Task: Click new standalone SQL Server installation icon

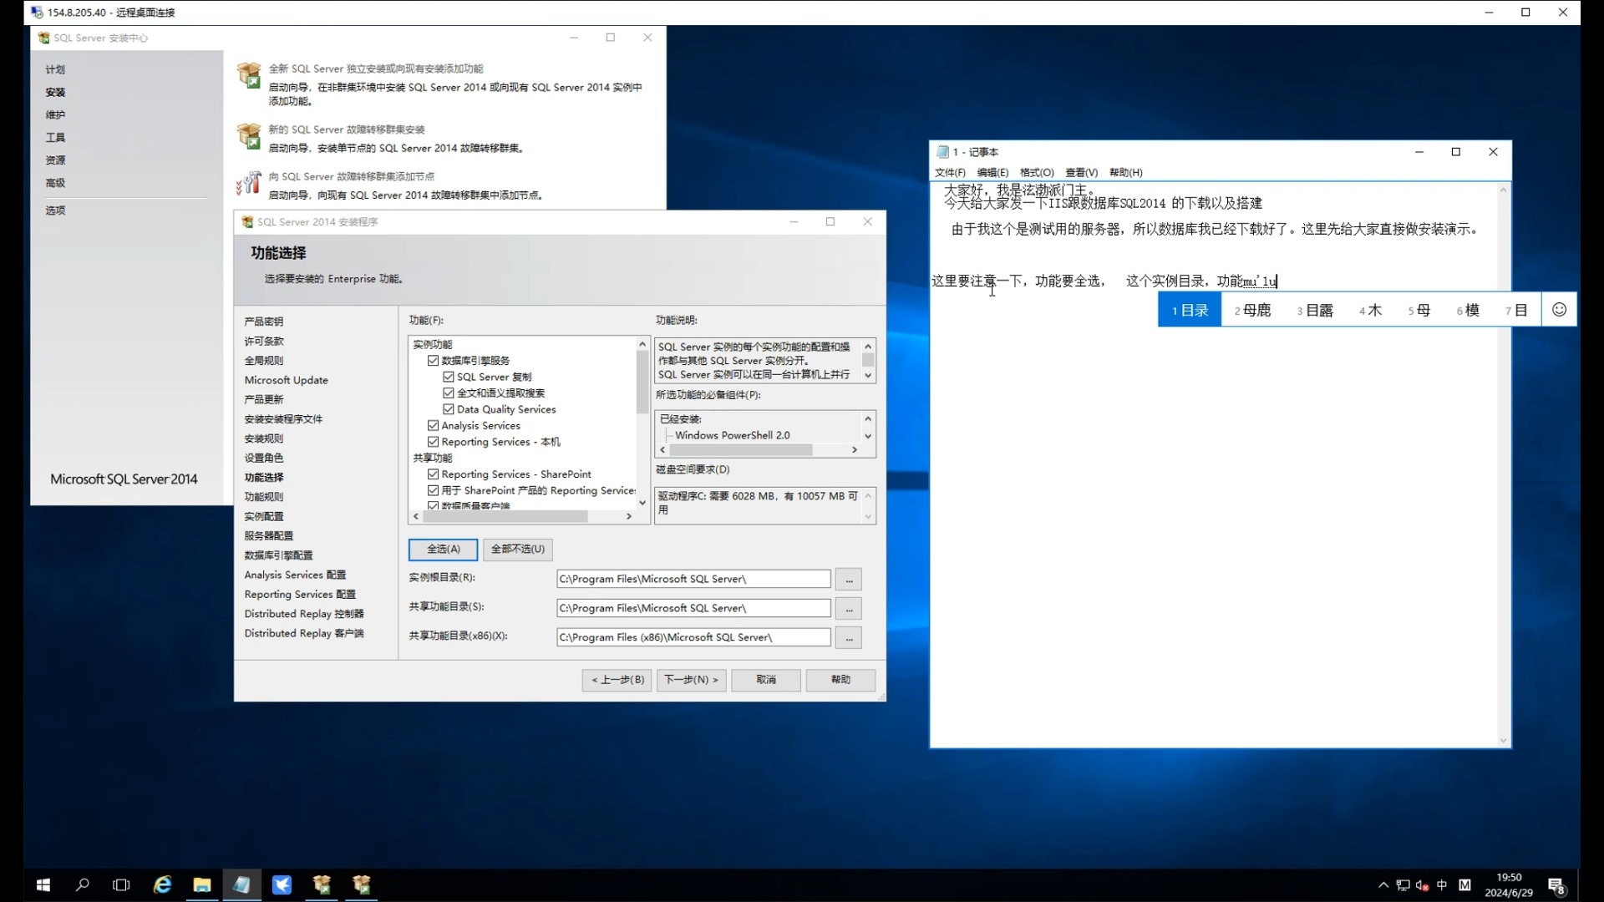Action: (x=249, y=75)
